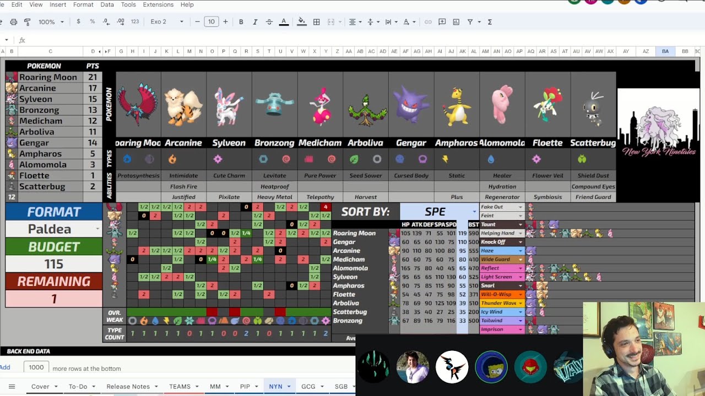The width and height of the screenshot is (705, 396).
Task: Click the Insert chart icon
Action: (456, 22)
